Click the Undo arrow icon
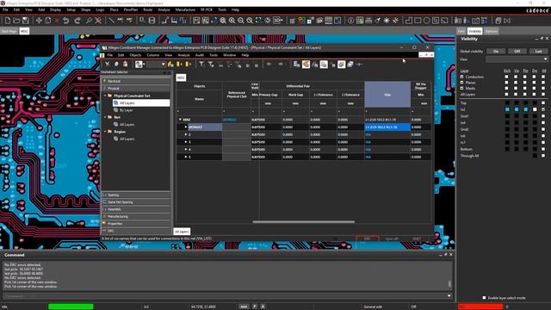 point(66,21)
